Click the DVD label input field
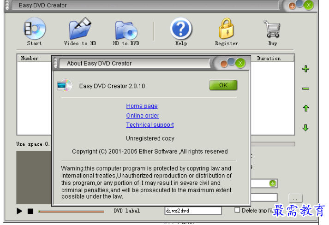Viewport: 329px width, 225px height. click(x=193, y=211)
